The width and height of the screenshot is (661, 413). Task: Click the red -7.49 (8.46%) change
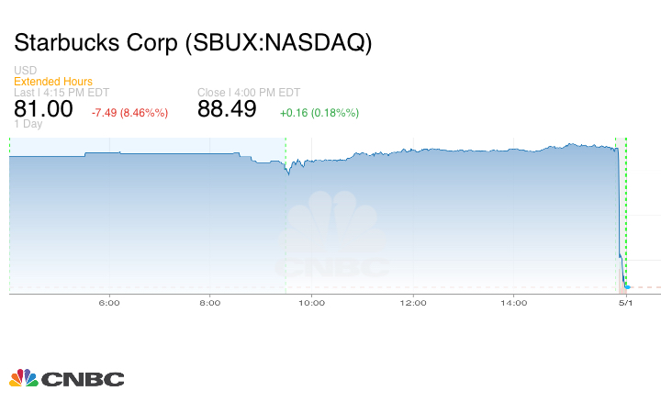pyautogui.click(x=129, y=113)
